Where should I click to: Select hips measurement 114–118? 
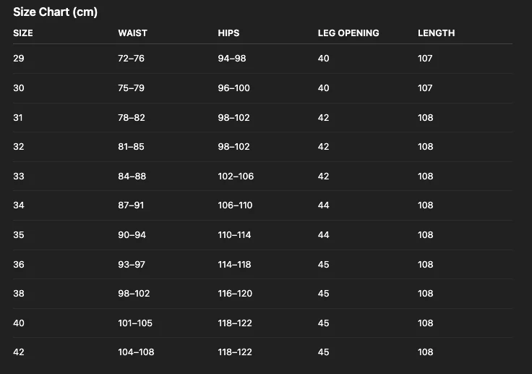(x=234, y=264)
